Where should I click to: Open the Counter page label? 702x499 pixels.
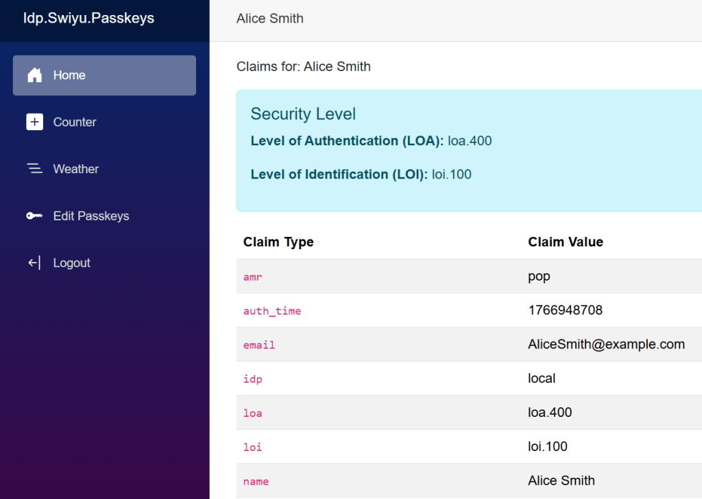75,122
